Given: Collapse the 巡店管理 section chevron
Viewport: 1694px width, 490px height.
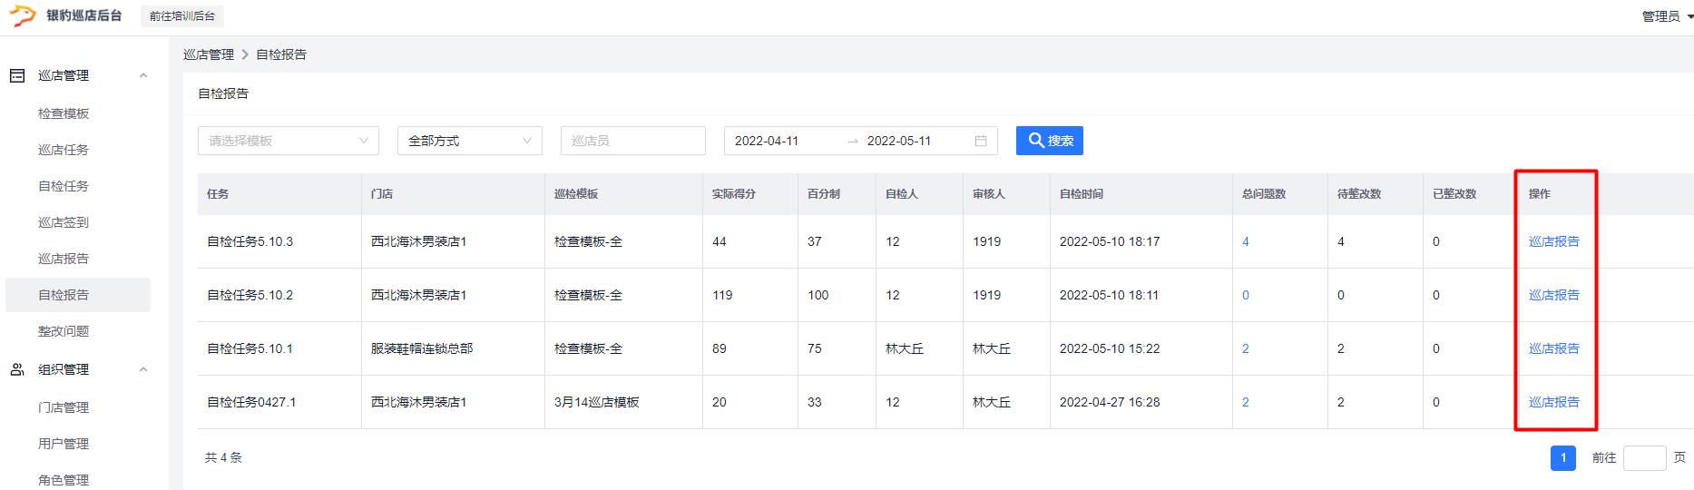Looking at the screenshot, I should click(x=143, y=75).
